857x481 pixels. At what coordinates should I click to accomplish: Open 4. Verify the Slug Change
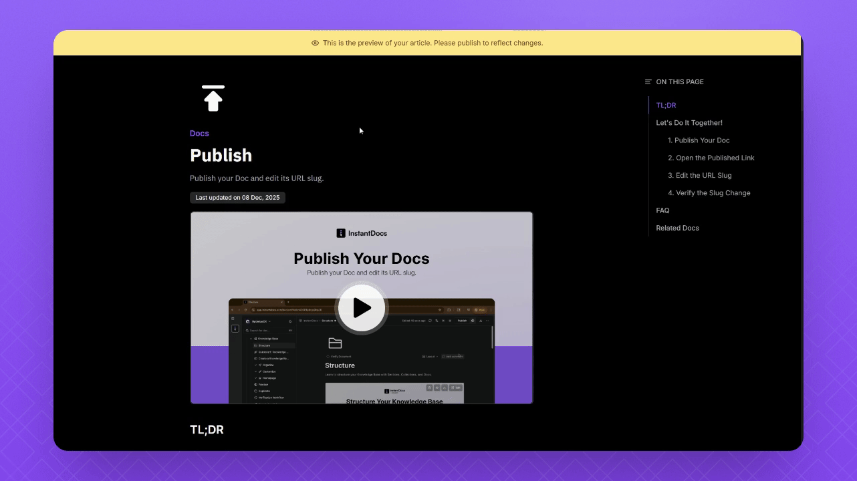coord(709,192)
